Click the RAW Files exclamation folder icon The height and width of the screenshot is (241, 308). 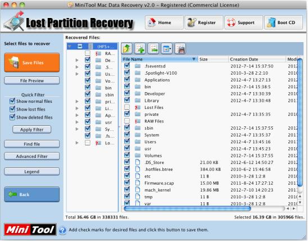point(138,121)
